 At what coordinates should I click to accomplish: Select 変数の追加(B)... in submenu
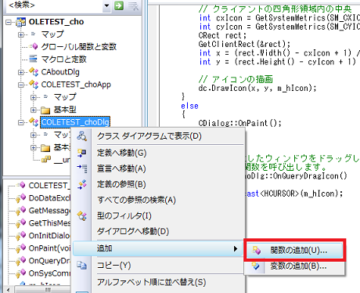pyautogui.click(x=294, y=266)
